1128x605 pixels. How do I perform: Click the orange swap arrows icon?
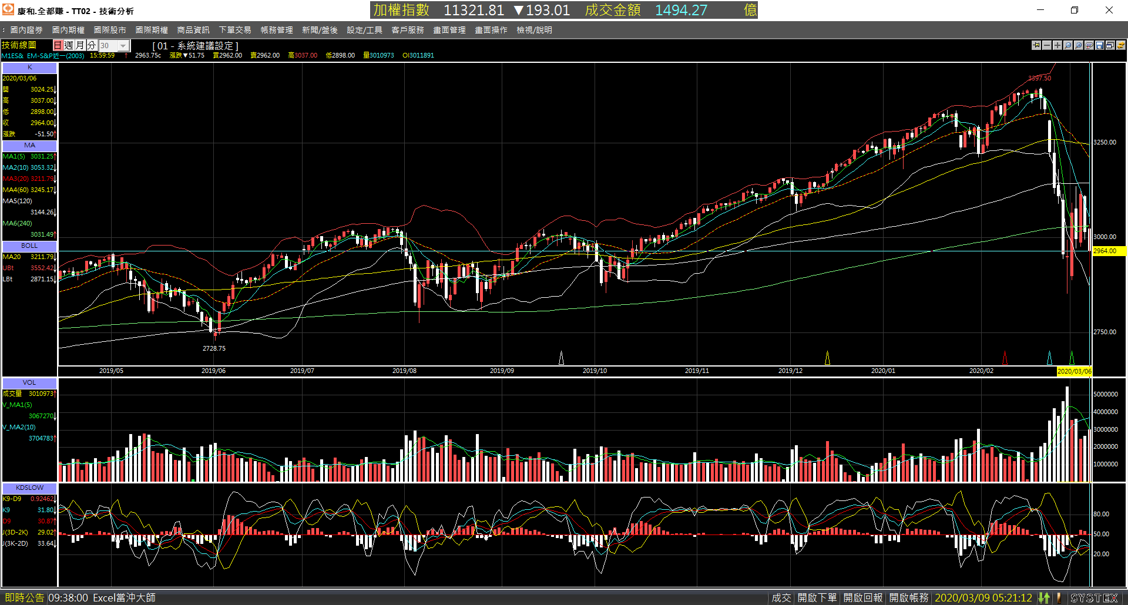tap(1121, 45)
